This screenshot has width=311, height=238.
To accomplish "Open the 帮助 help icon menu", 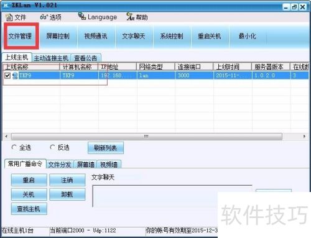I will click(x=131, y=17).
